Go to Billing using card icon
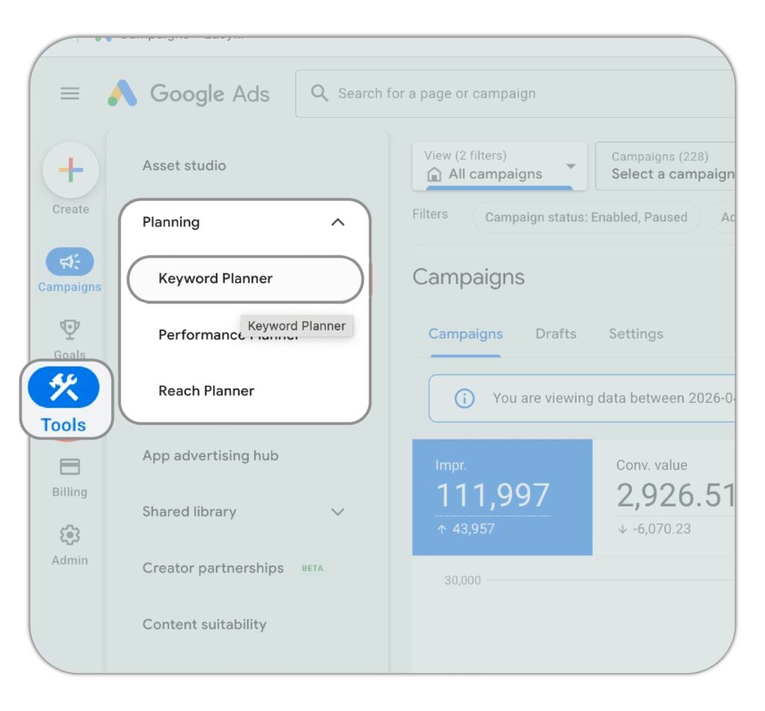This screenshot has width=765, height=711. tap(69, 467)
